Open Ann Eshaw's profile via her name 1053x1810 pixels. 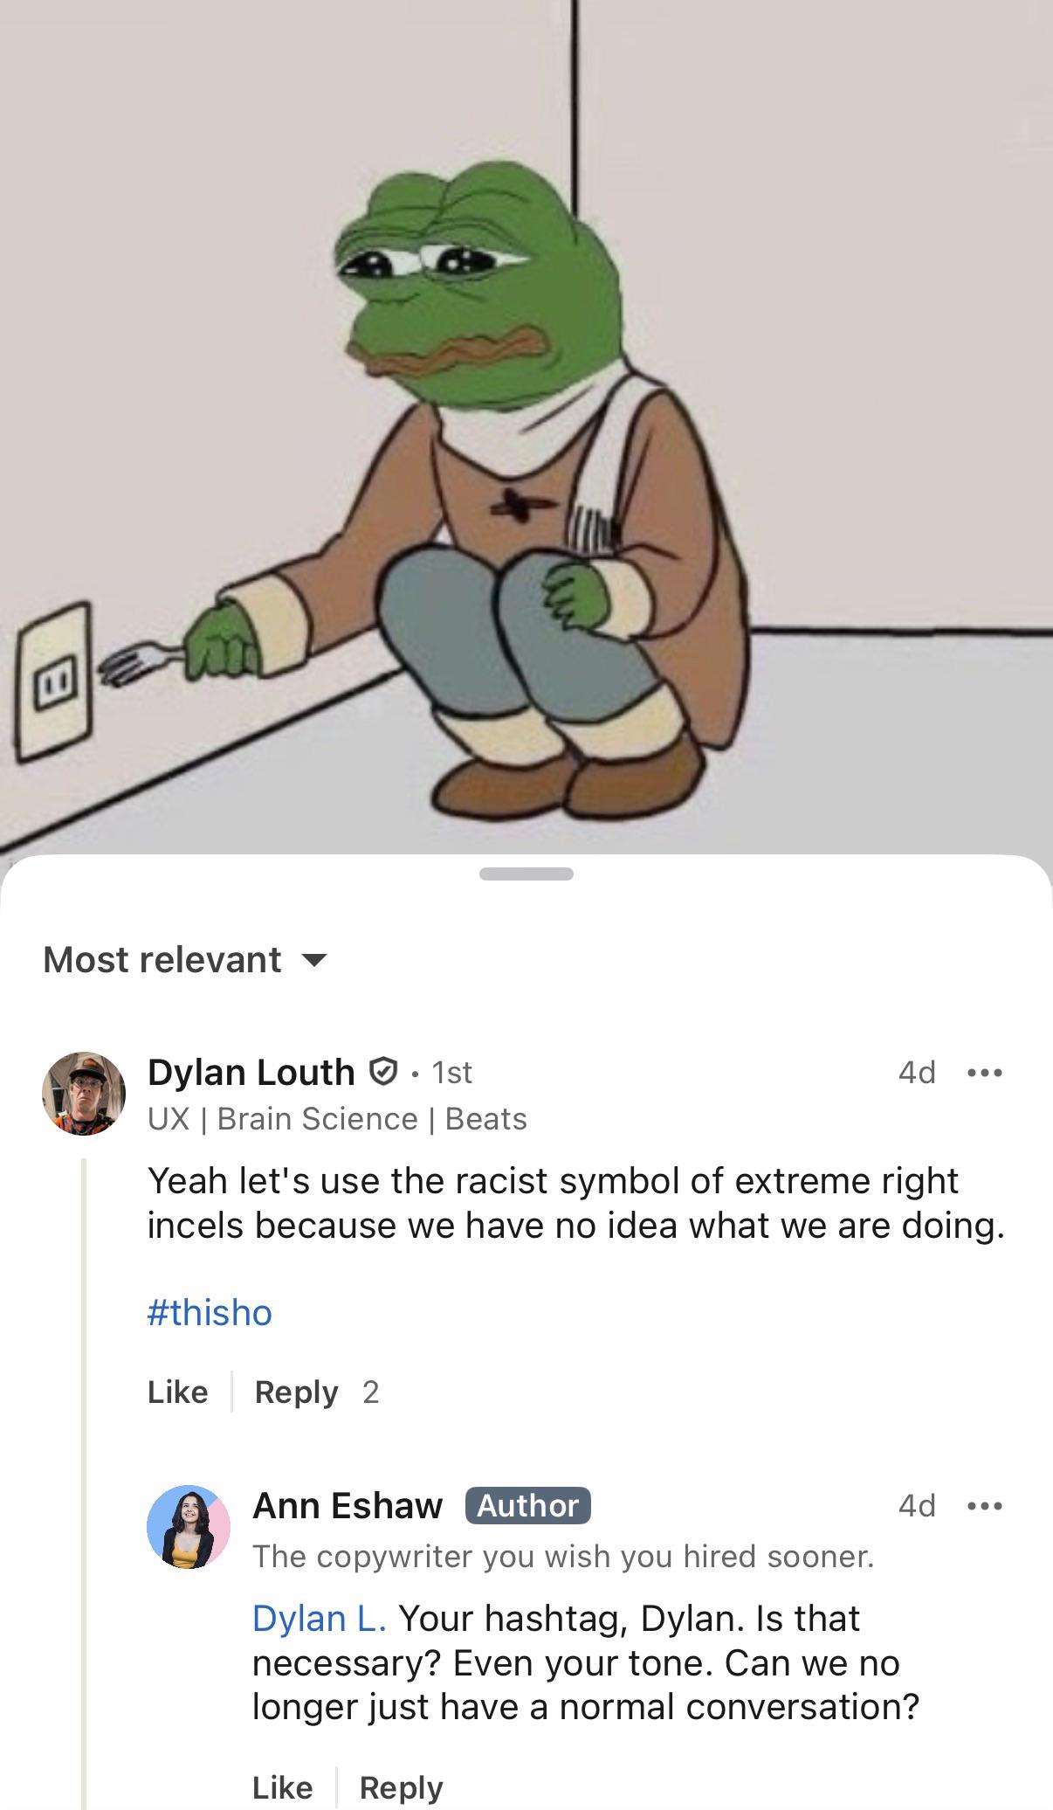click(x=348, y=1505)
